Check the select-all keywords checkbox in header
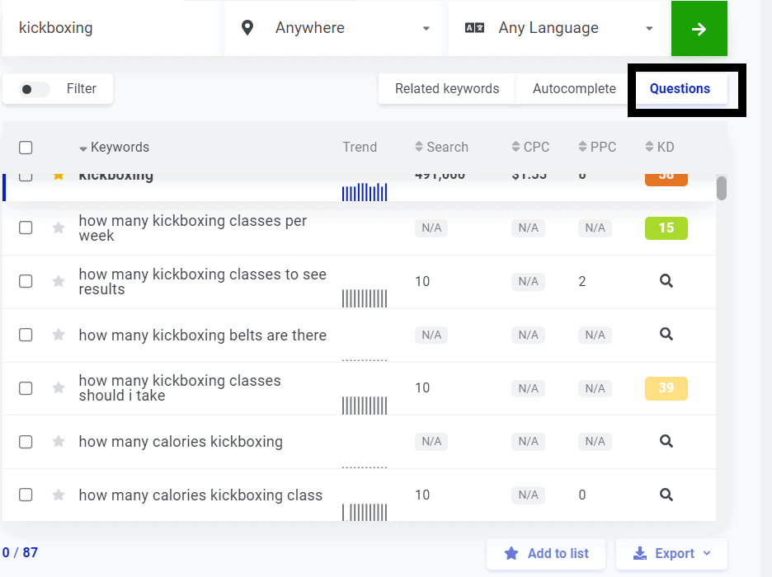Image resolution: width=772 pixels, height=577 pixels. click(26, 148)
